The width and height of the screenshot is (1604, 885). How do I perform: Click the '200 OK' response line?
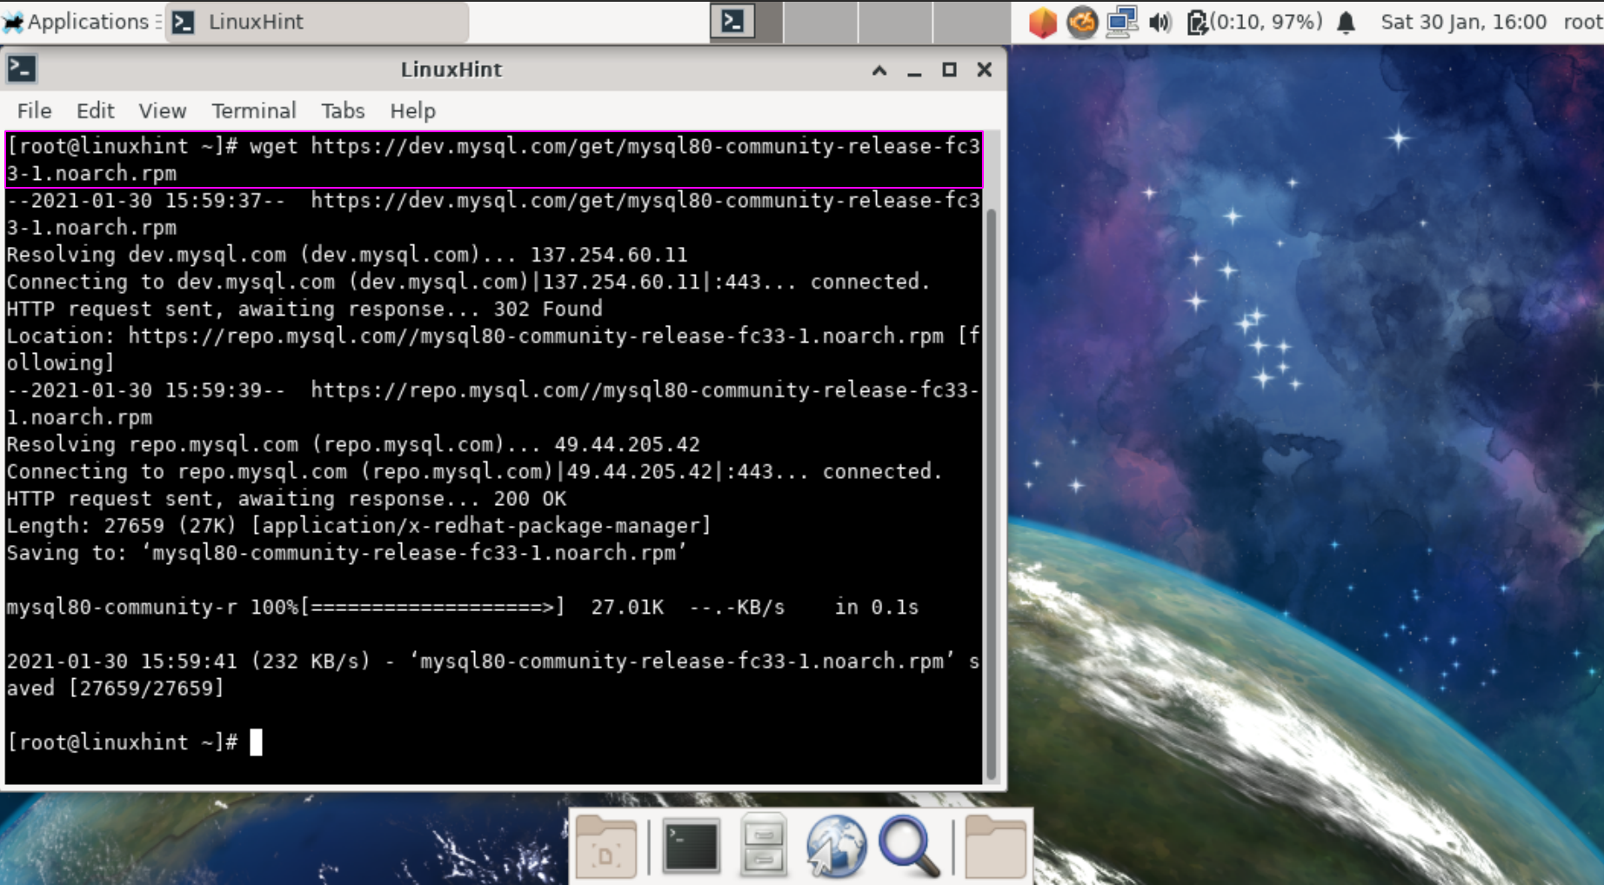[x=286, y=498]
